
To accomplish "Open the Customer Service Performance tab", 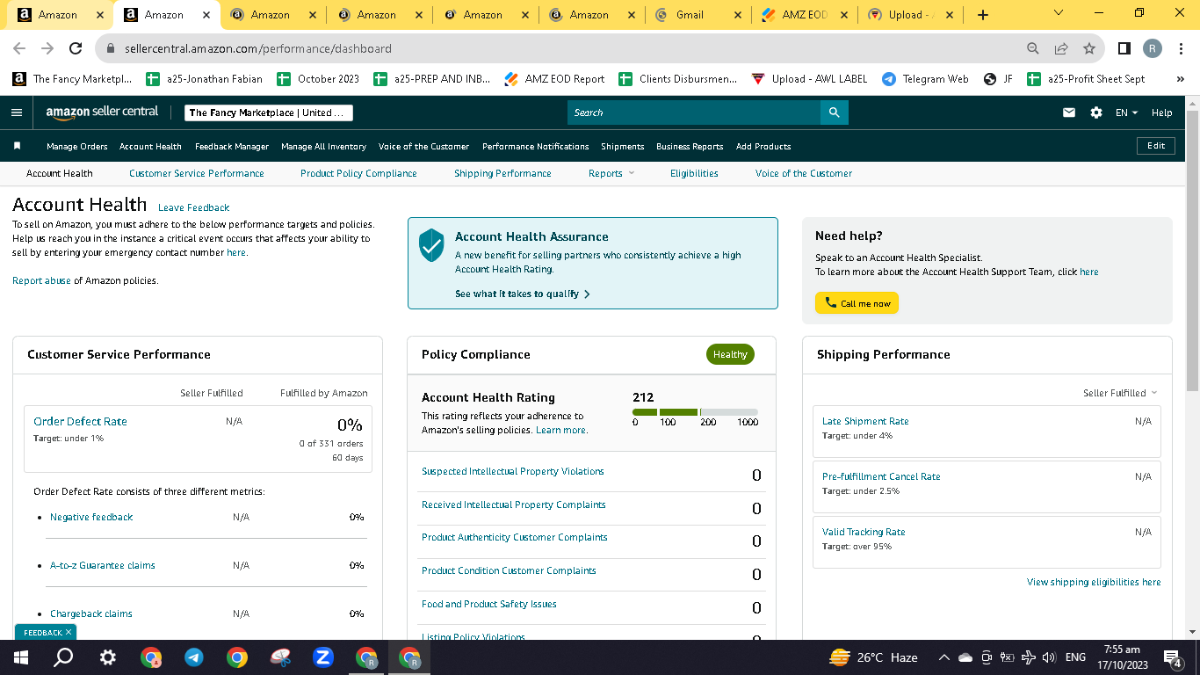I will pyautogui.click(x=197, y=173).
